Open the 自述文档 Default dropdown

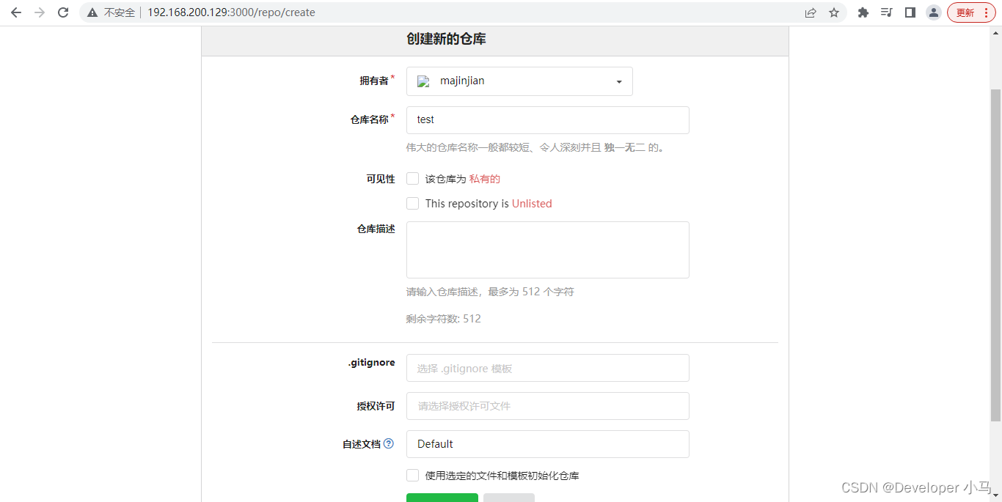click(x=548, y=444)
